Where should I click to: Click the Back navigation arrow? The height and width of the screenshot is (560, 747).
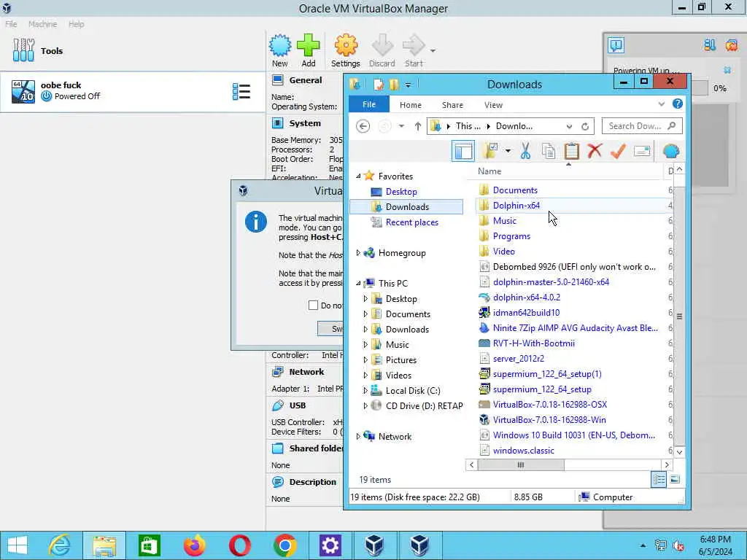point(363,126)
